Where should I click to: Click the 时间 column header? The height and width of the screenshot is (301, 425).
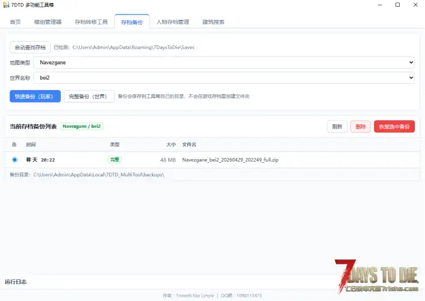pyautogui.click(x=31, y=145)
